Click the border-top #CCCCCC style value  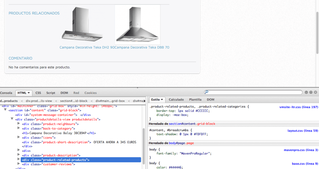(194, 111)
